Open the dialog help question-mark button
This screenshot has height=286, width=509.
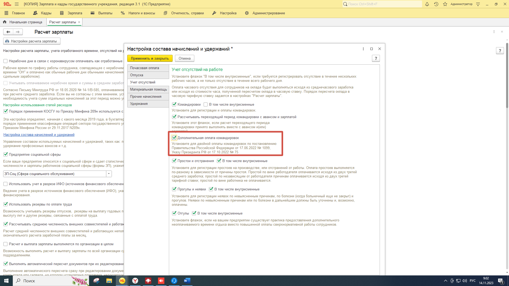click(376, 59)
